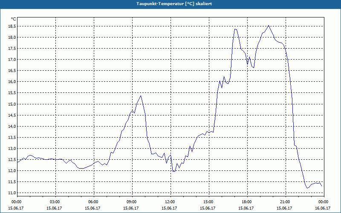
Task: Click the 03:00 time label
Action: (55, 202)
